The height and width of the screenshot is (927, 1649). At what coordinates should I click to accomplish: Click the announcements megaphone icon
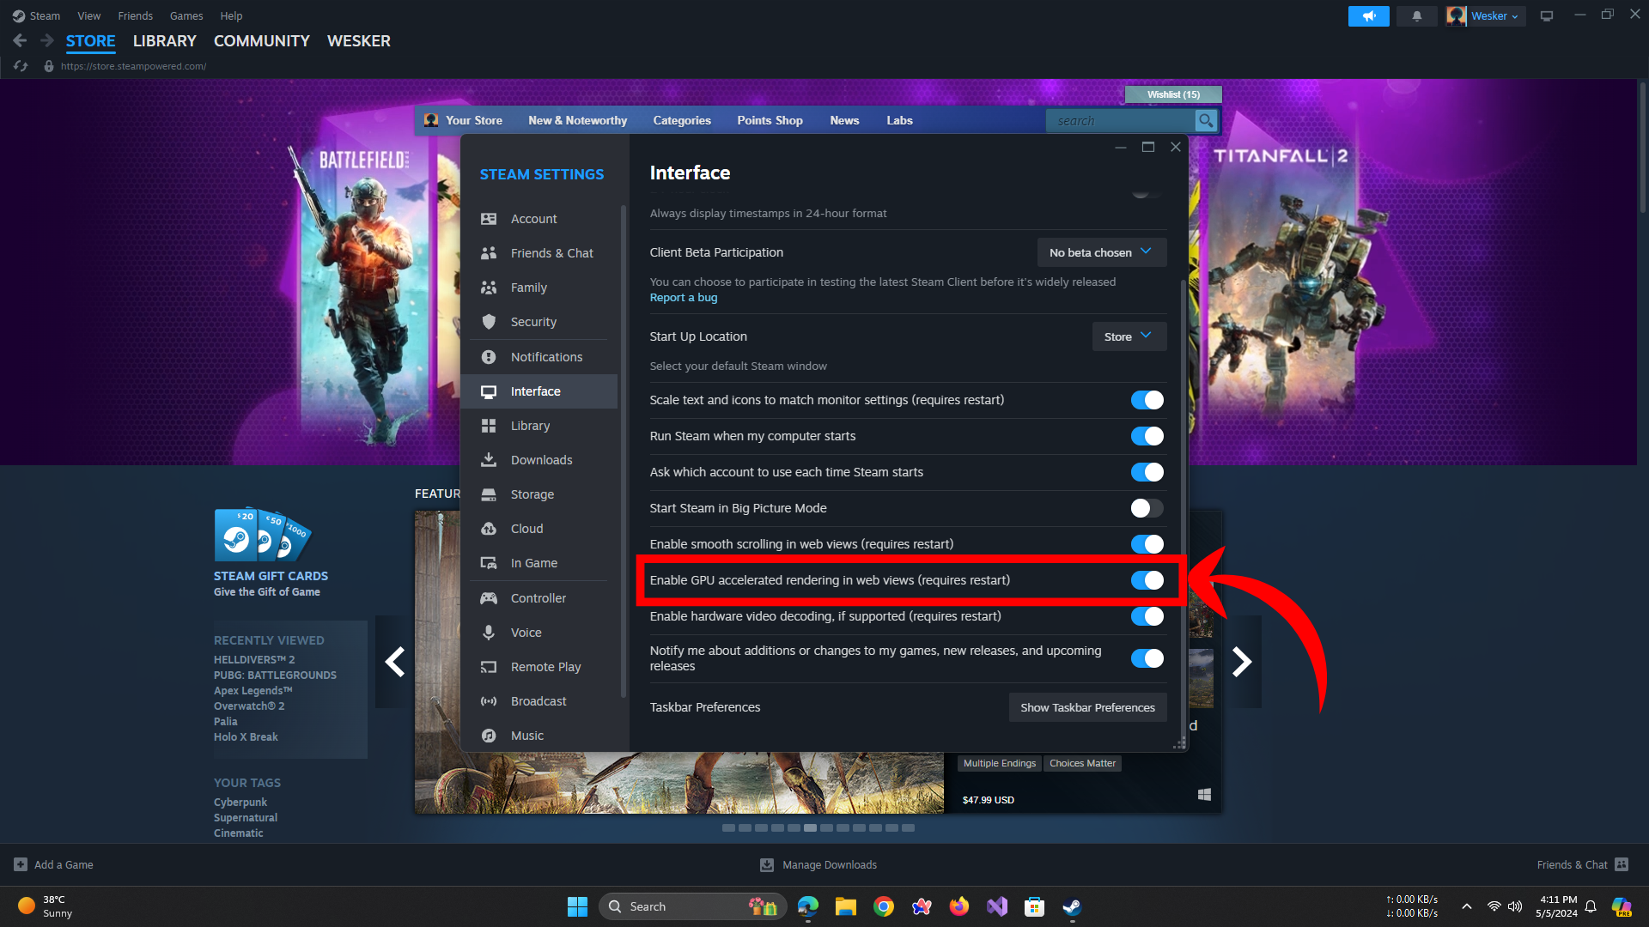[x=1368, y=15]
